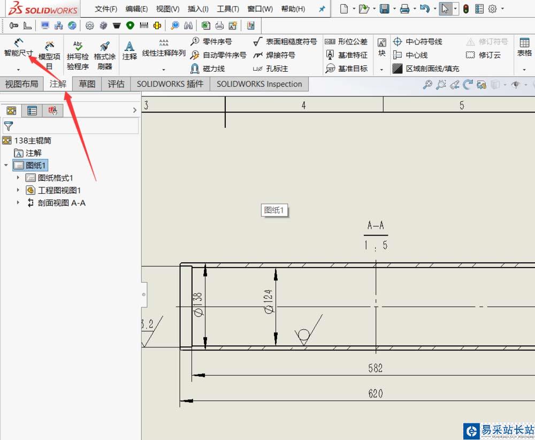Insert a Note (注释) annotation

[129, 50]
